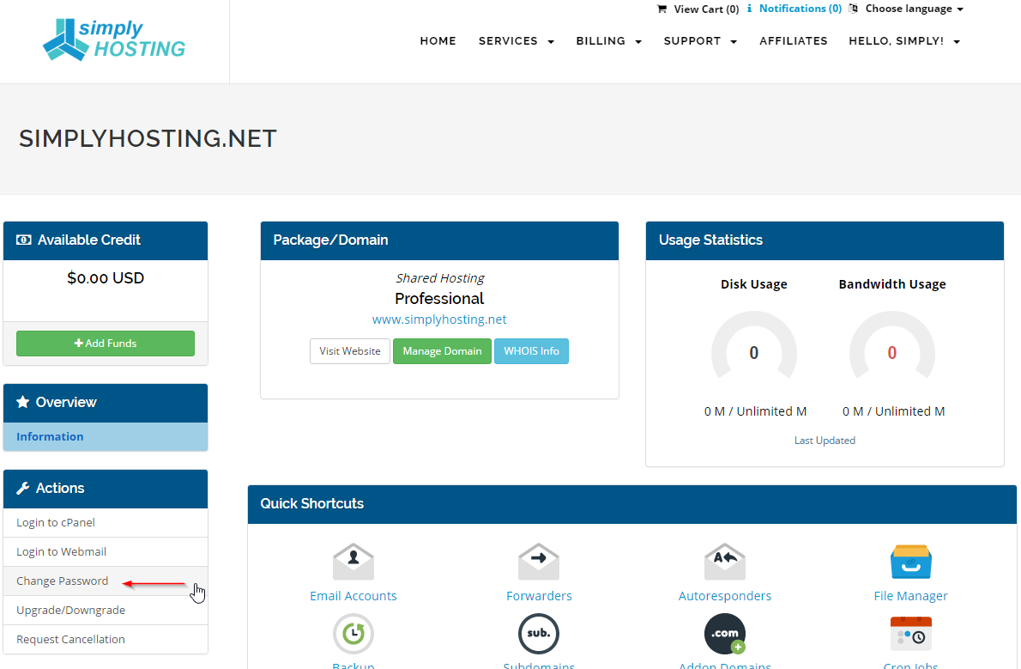Expand the Support dropdown menu

701,41
